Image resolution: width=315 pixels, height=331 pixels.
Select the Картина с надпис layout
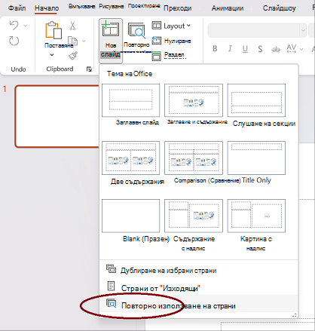(256, 216)
